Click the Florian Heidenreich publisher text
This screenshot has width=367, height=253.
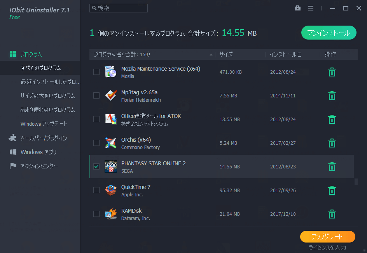[x=141, y=100]
